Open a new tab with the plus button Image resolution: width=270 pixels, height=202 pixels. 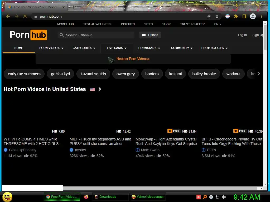pos(74,7)
